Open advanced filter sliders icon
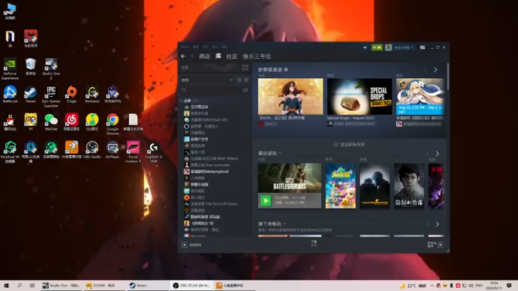The width and height of the screenshot is (518, 291). click(245, 90)
